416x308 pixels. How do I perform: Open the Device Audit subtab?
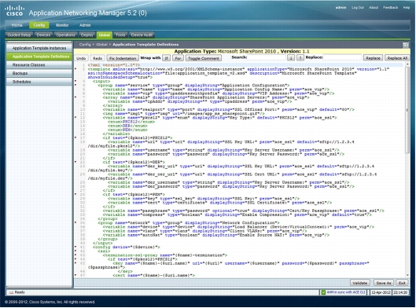(142, 35)
